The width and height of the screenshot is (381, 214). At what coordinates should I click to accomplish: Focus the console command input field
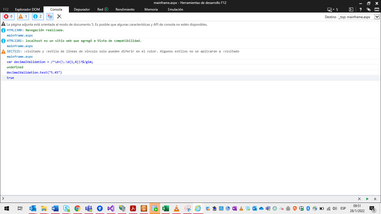click(179, 199)
